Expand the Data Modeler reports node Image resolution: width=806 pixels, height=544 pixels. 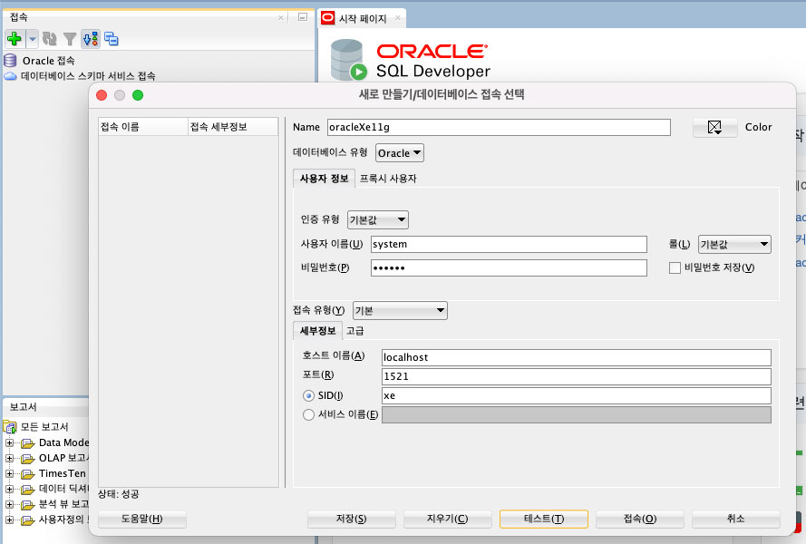coord(9,442)
